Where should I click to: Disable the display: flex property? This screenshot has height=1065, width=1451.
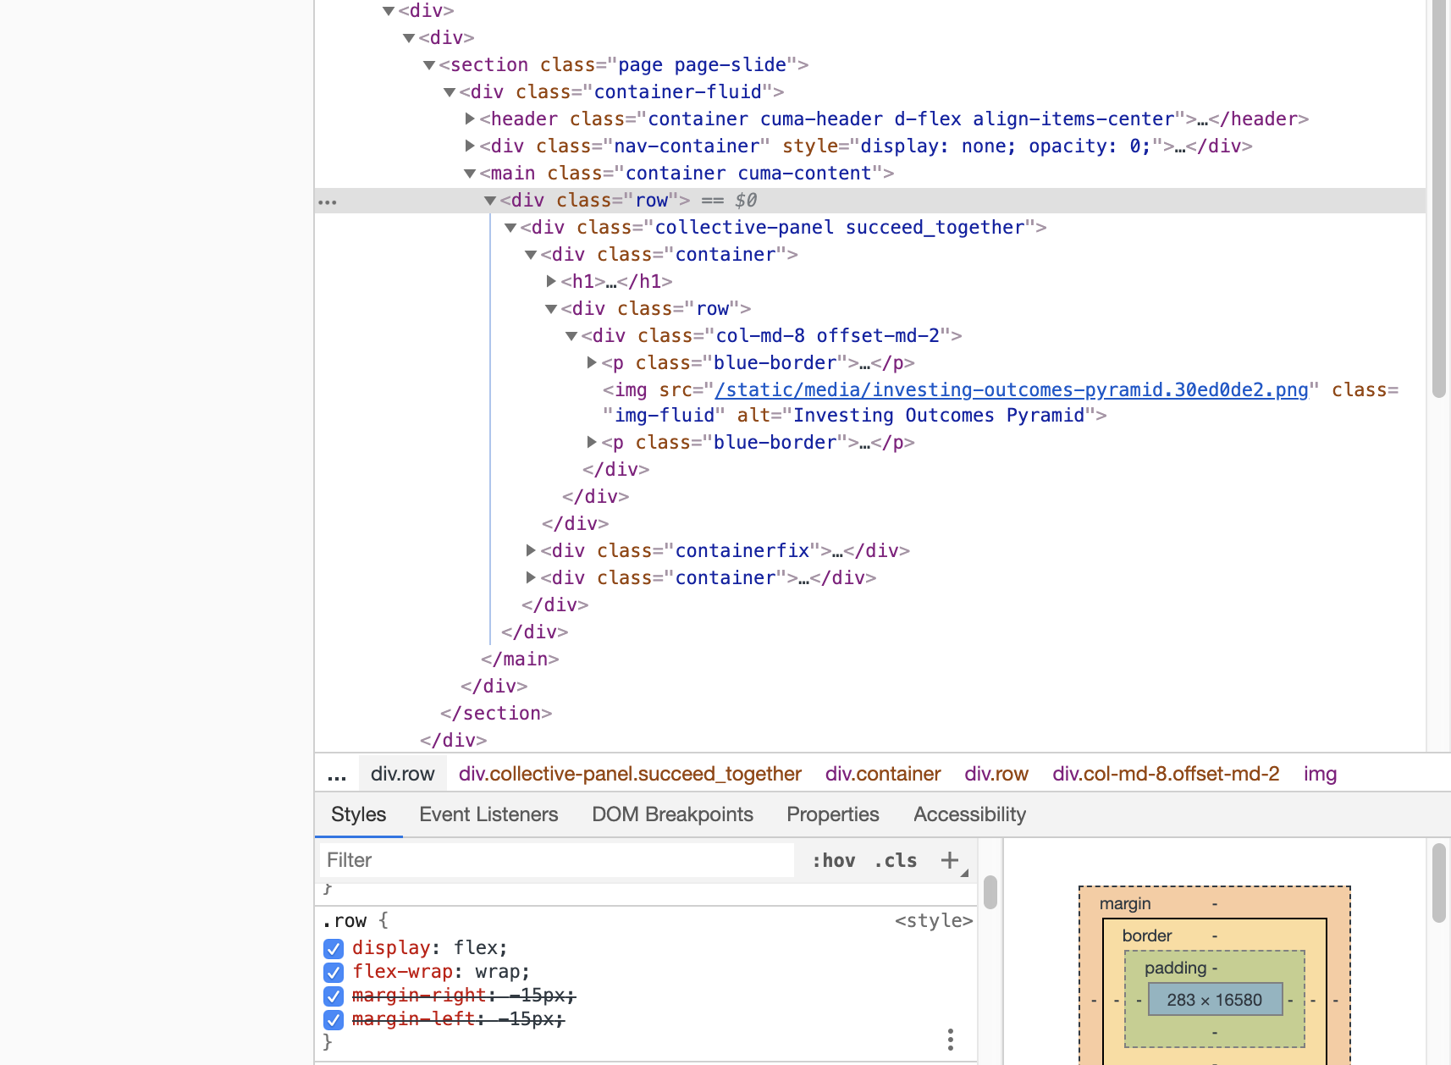(333, 949)
